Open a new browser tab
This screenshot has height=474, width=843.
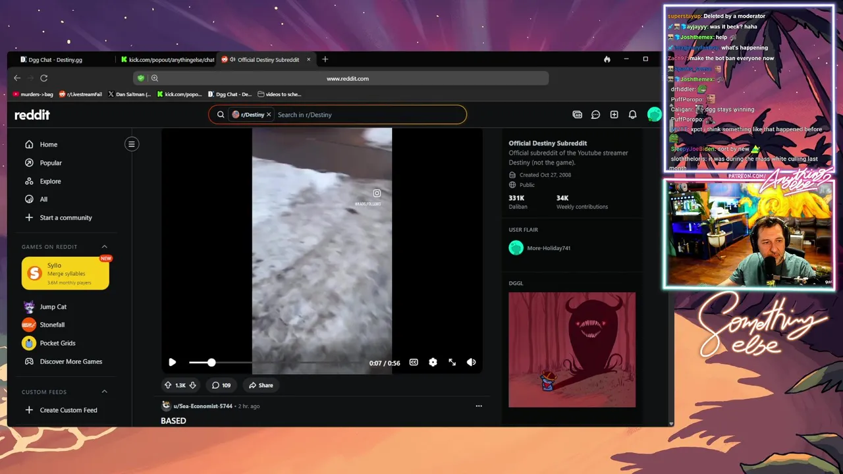click(325, 59)
